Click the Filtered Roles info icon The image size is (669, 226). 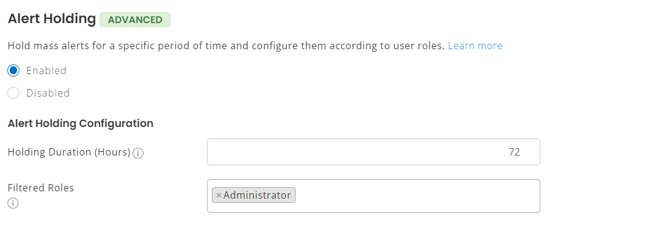click(x=13, y=203)
